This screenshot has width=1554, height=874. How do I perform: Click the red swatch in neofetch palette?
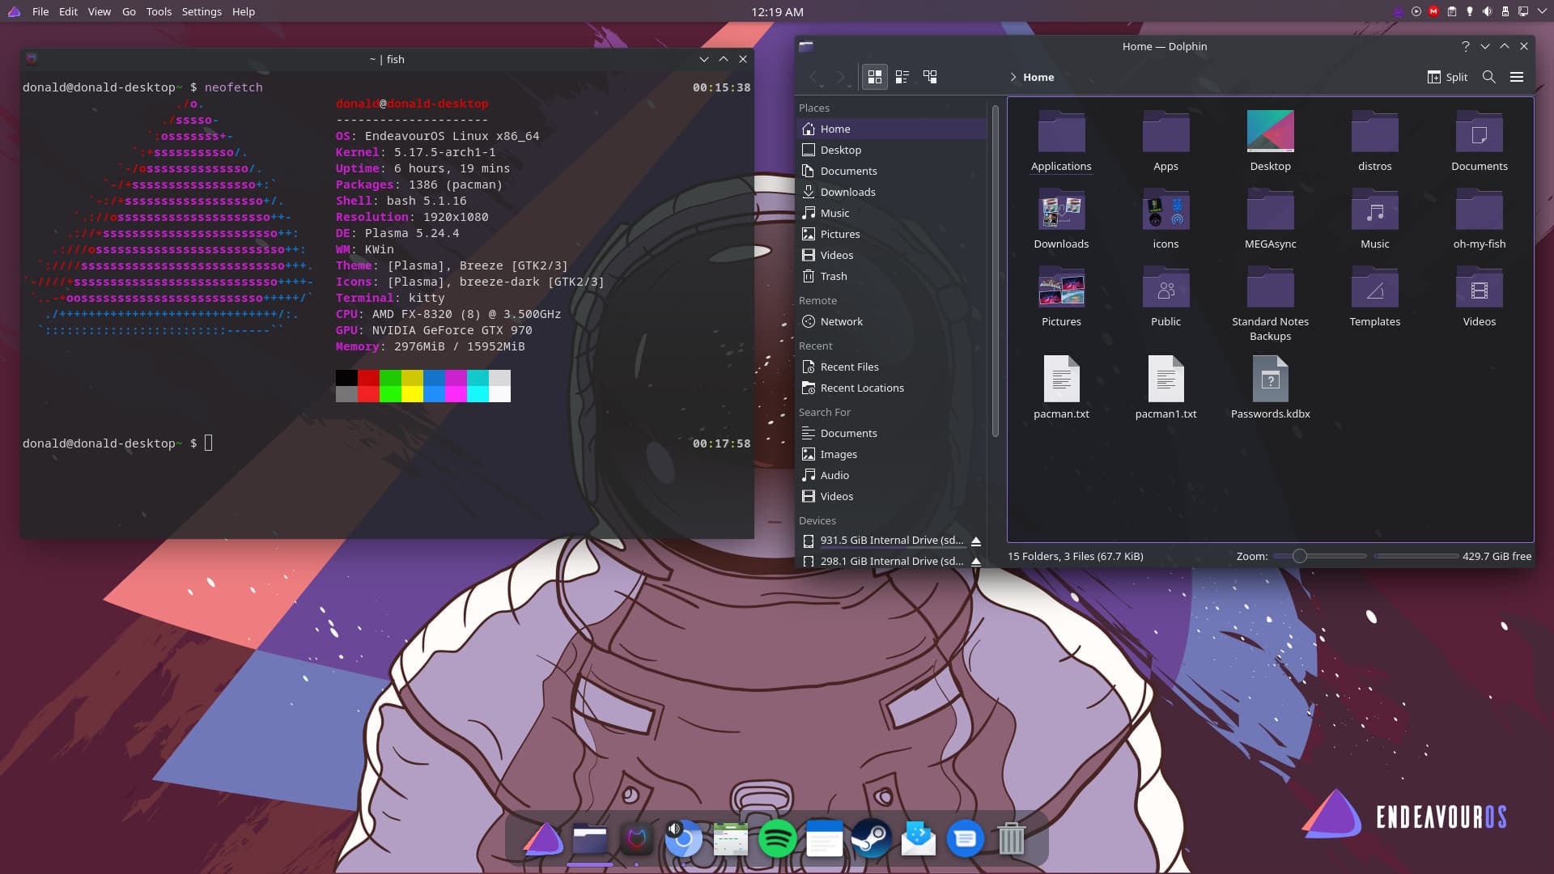368,378
